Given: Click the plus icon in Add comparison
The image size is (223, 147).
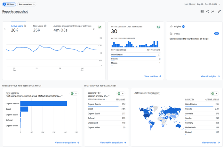Looking at the screenshot, I should point(34,4).
